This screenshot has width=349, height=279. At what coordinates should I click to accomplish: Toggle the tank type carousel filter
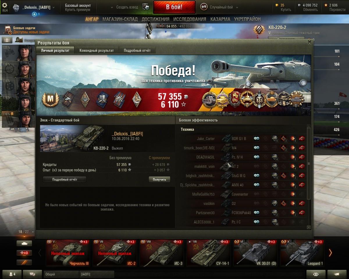coord(24,243)
